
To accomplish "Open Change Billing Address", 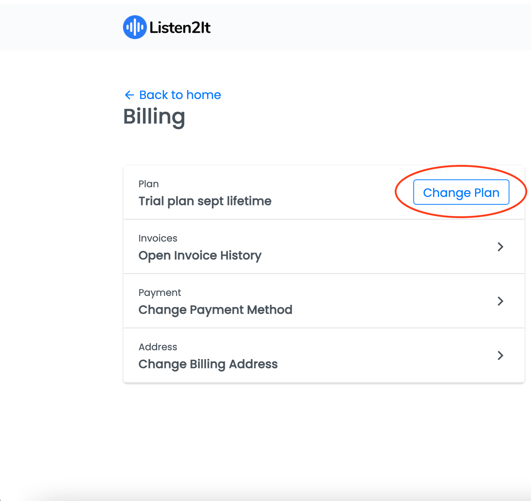I will tap(208, 364).
